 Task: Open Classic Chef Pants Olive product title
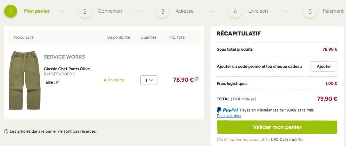[67, 69]
